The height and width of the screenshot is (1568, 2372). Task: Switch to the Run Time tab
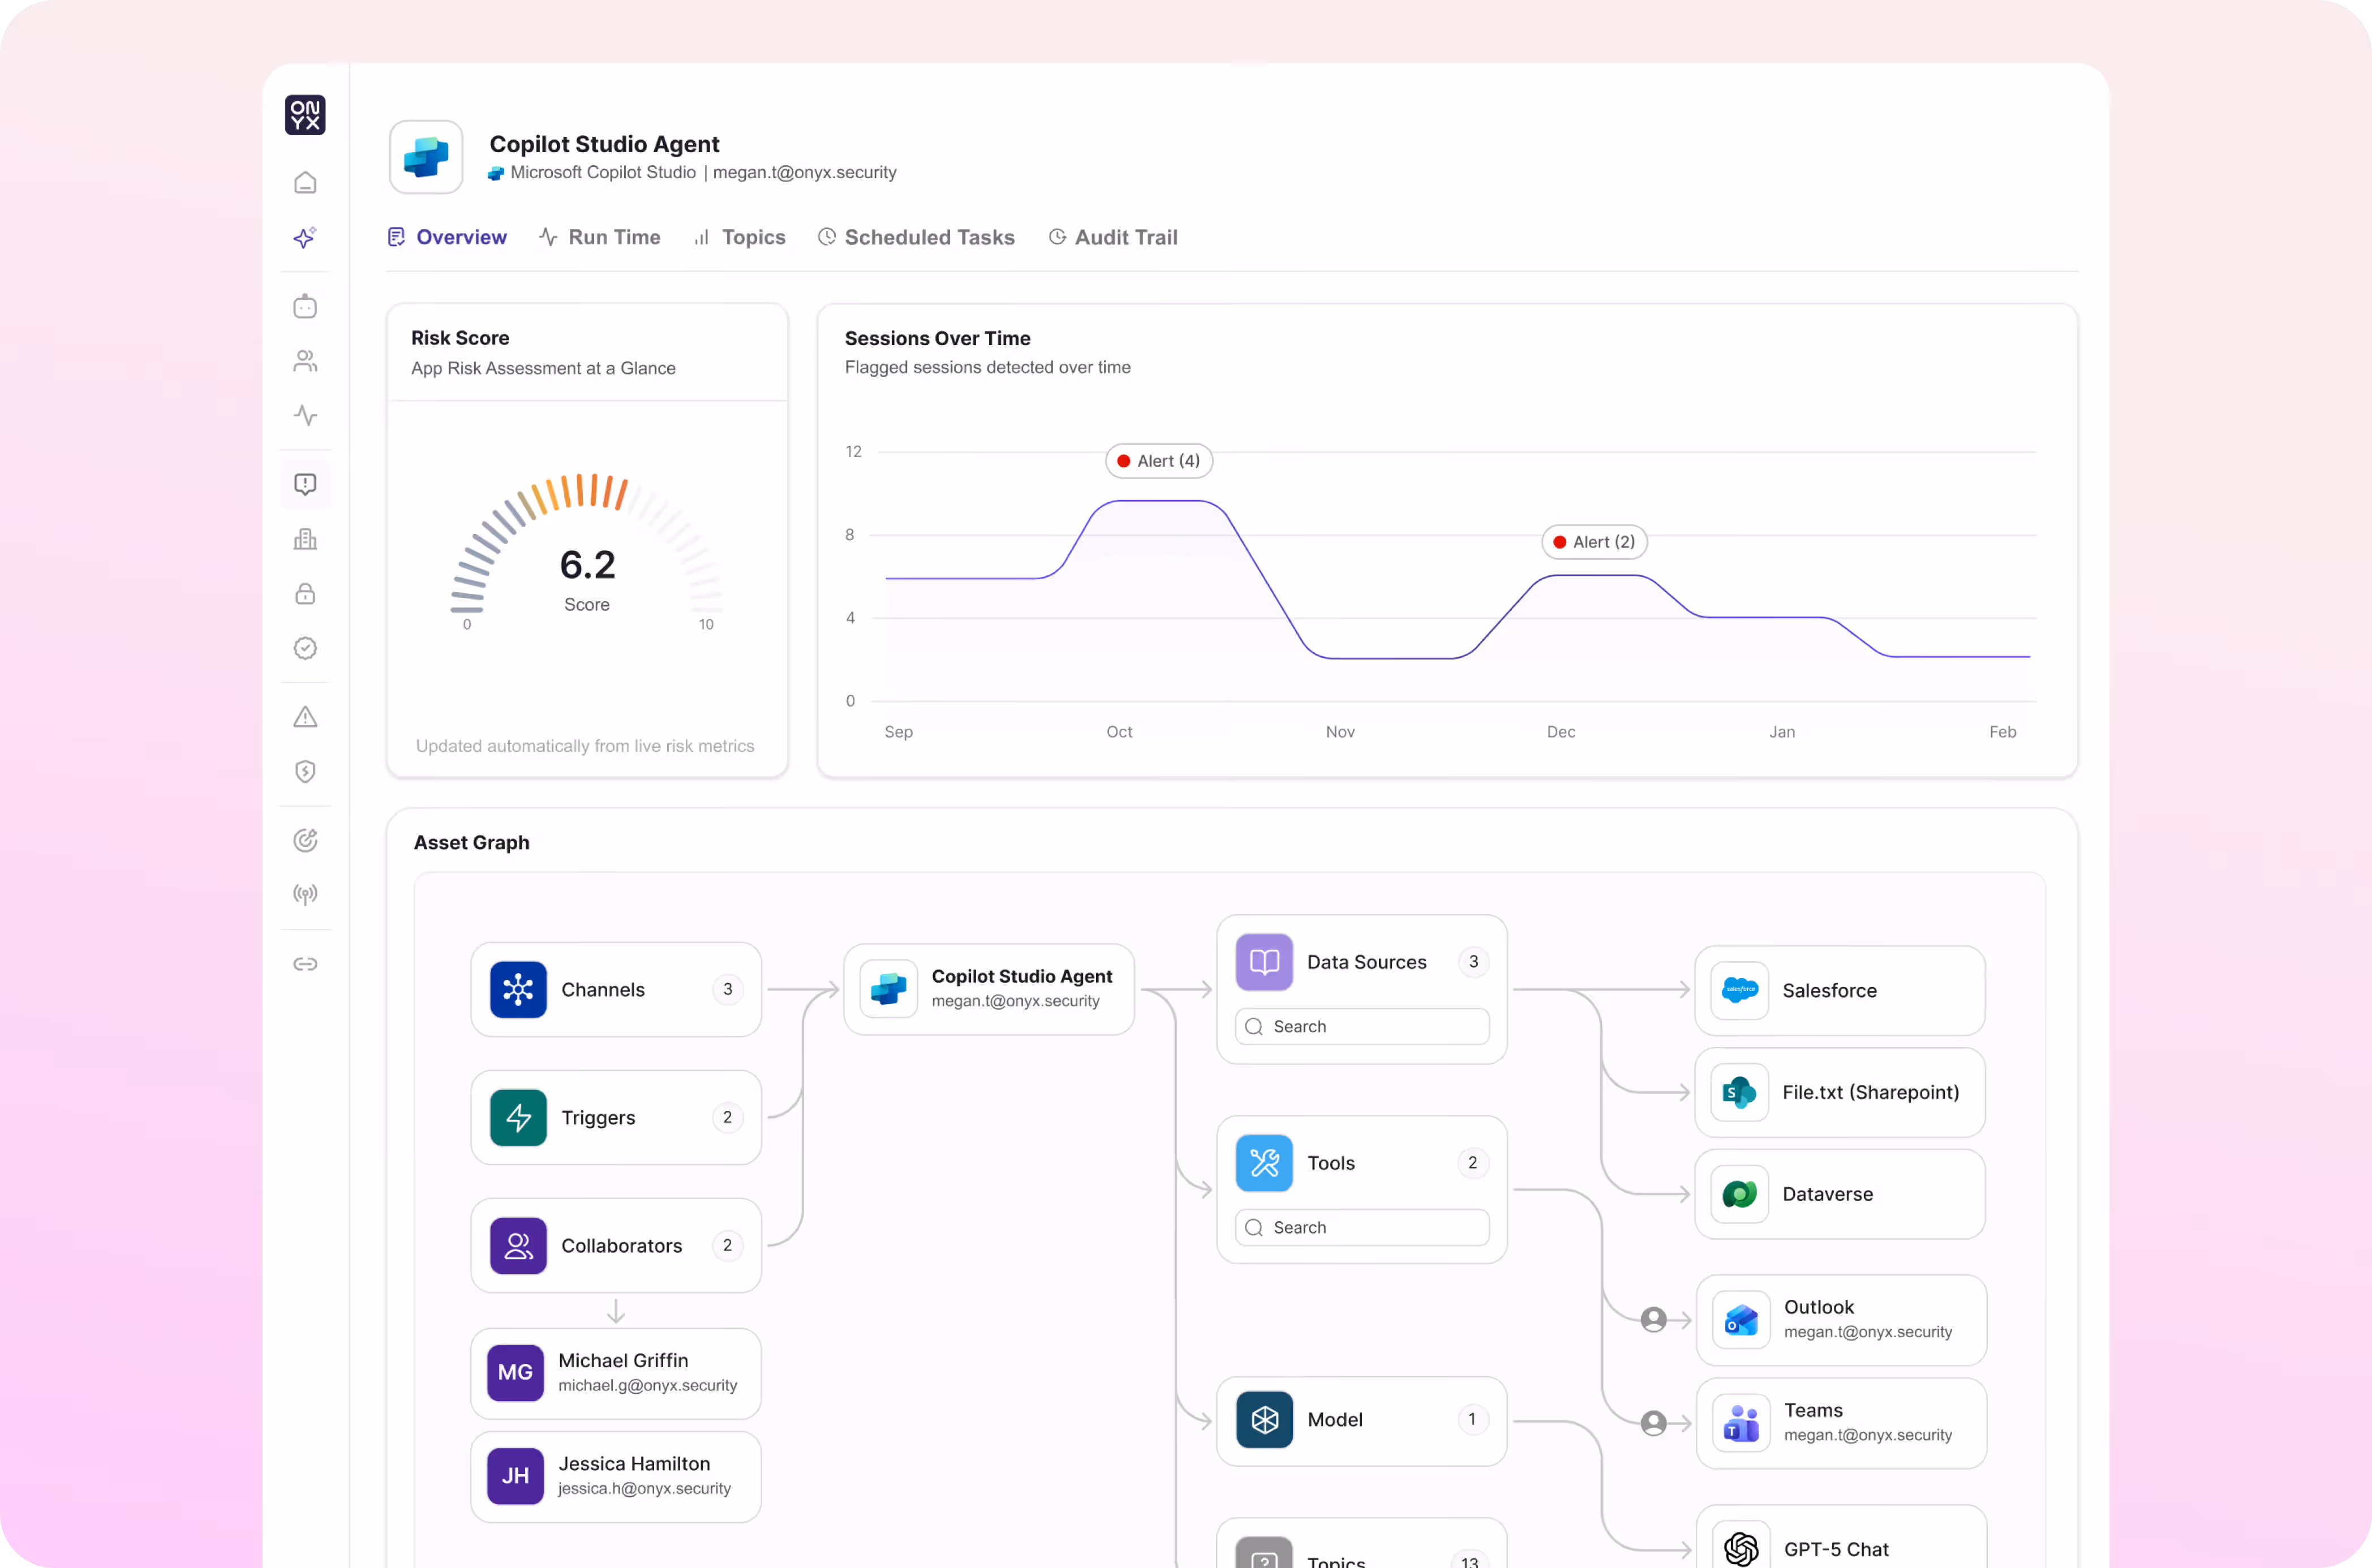tap(599, 237)
